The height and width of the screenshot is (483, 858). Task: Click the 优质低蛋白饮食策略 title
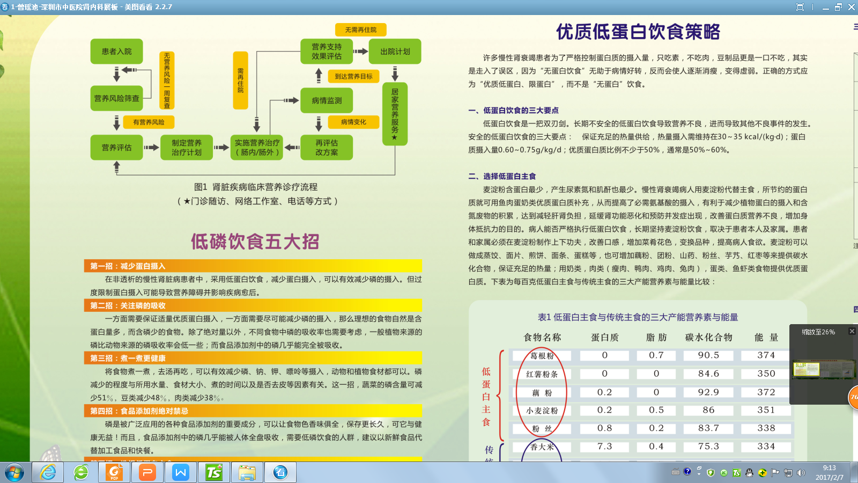[x=638, y=32]
